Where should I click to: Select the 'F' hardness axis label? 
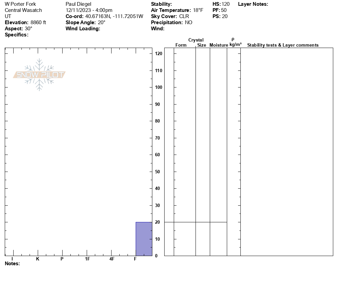[135, 259]
